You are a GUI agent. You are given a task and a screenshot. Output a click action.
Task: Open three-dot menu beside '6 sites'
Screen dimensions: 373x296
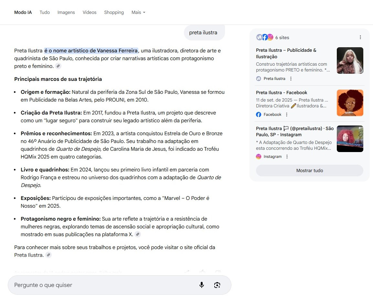(x=360, y=38)
